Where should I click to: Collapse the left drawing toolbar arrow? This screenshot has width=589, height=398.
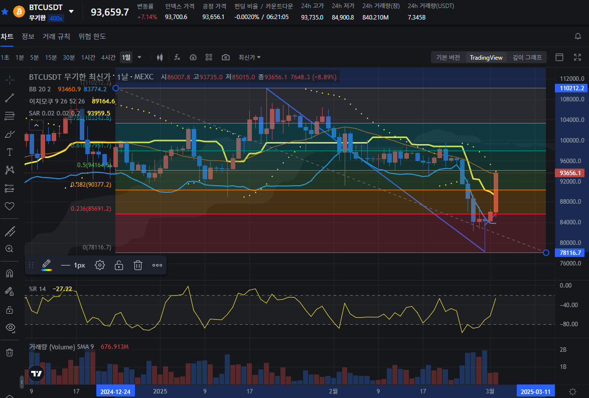tap(22, 382)
